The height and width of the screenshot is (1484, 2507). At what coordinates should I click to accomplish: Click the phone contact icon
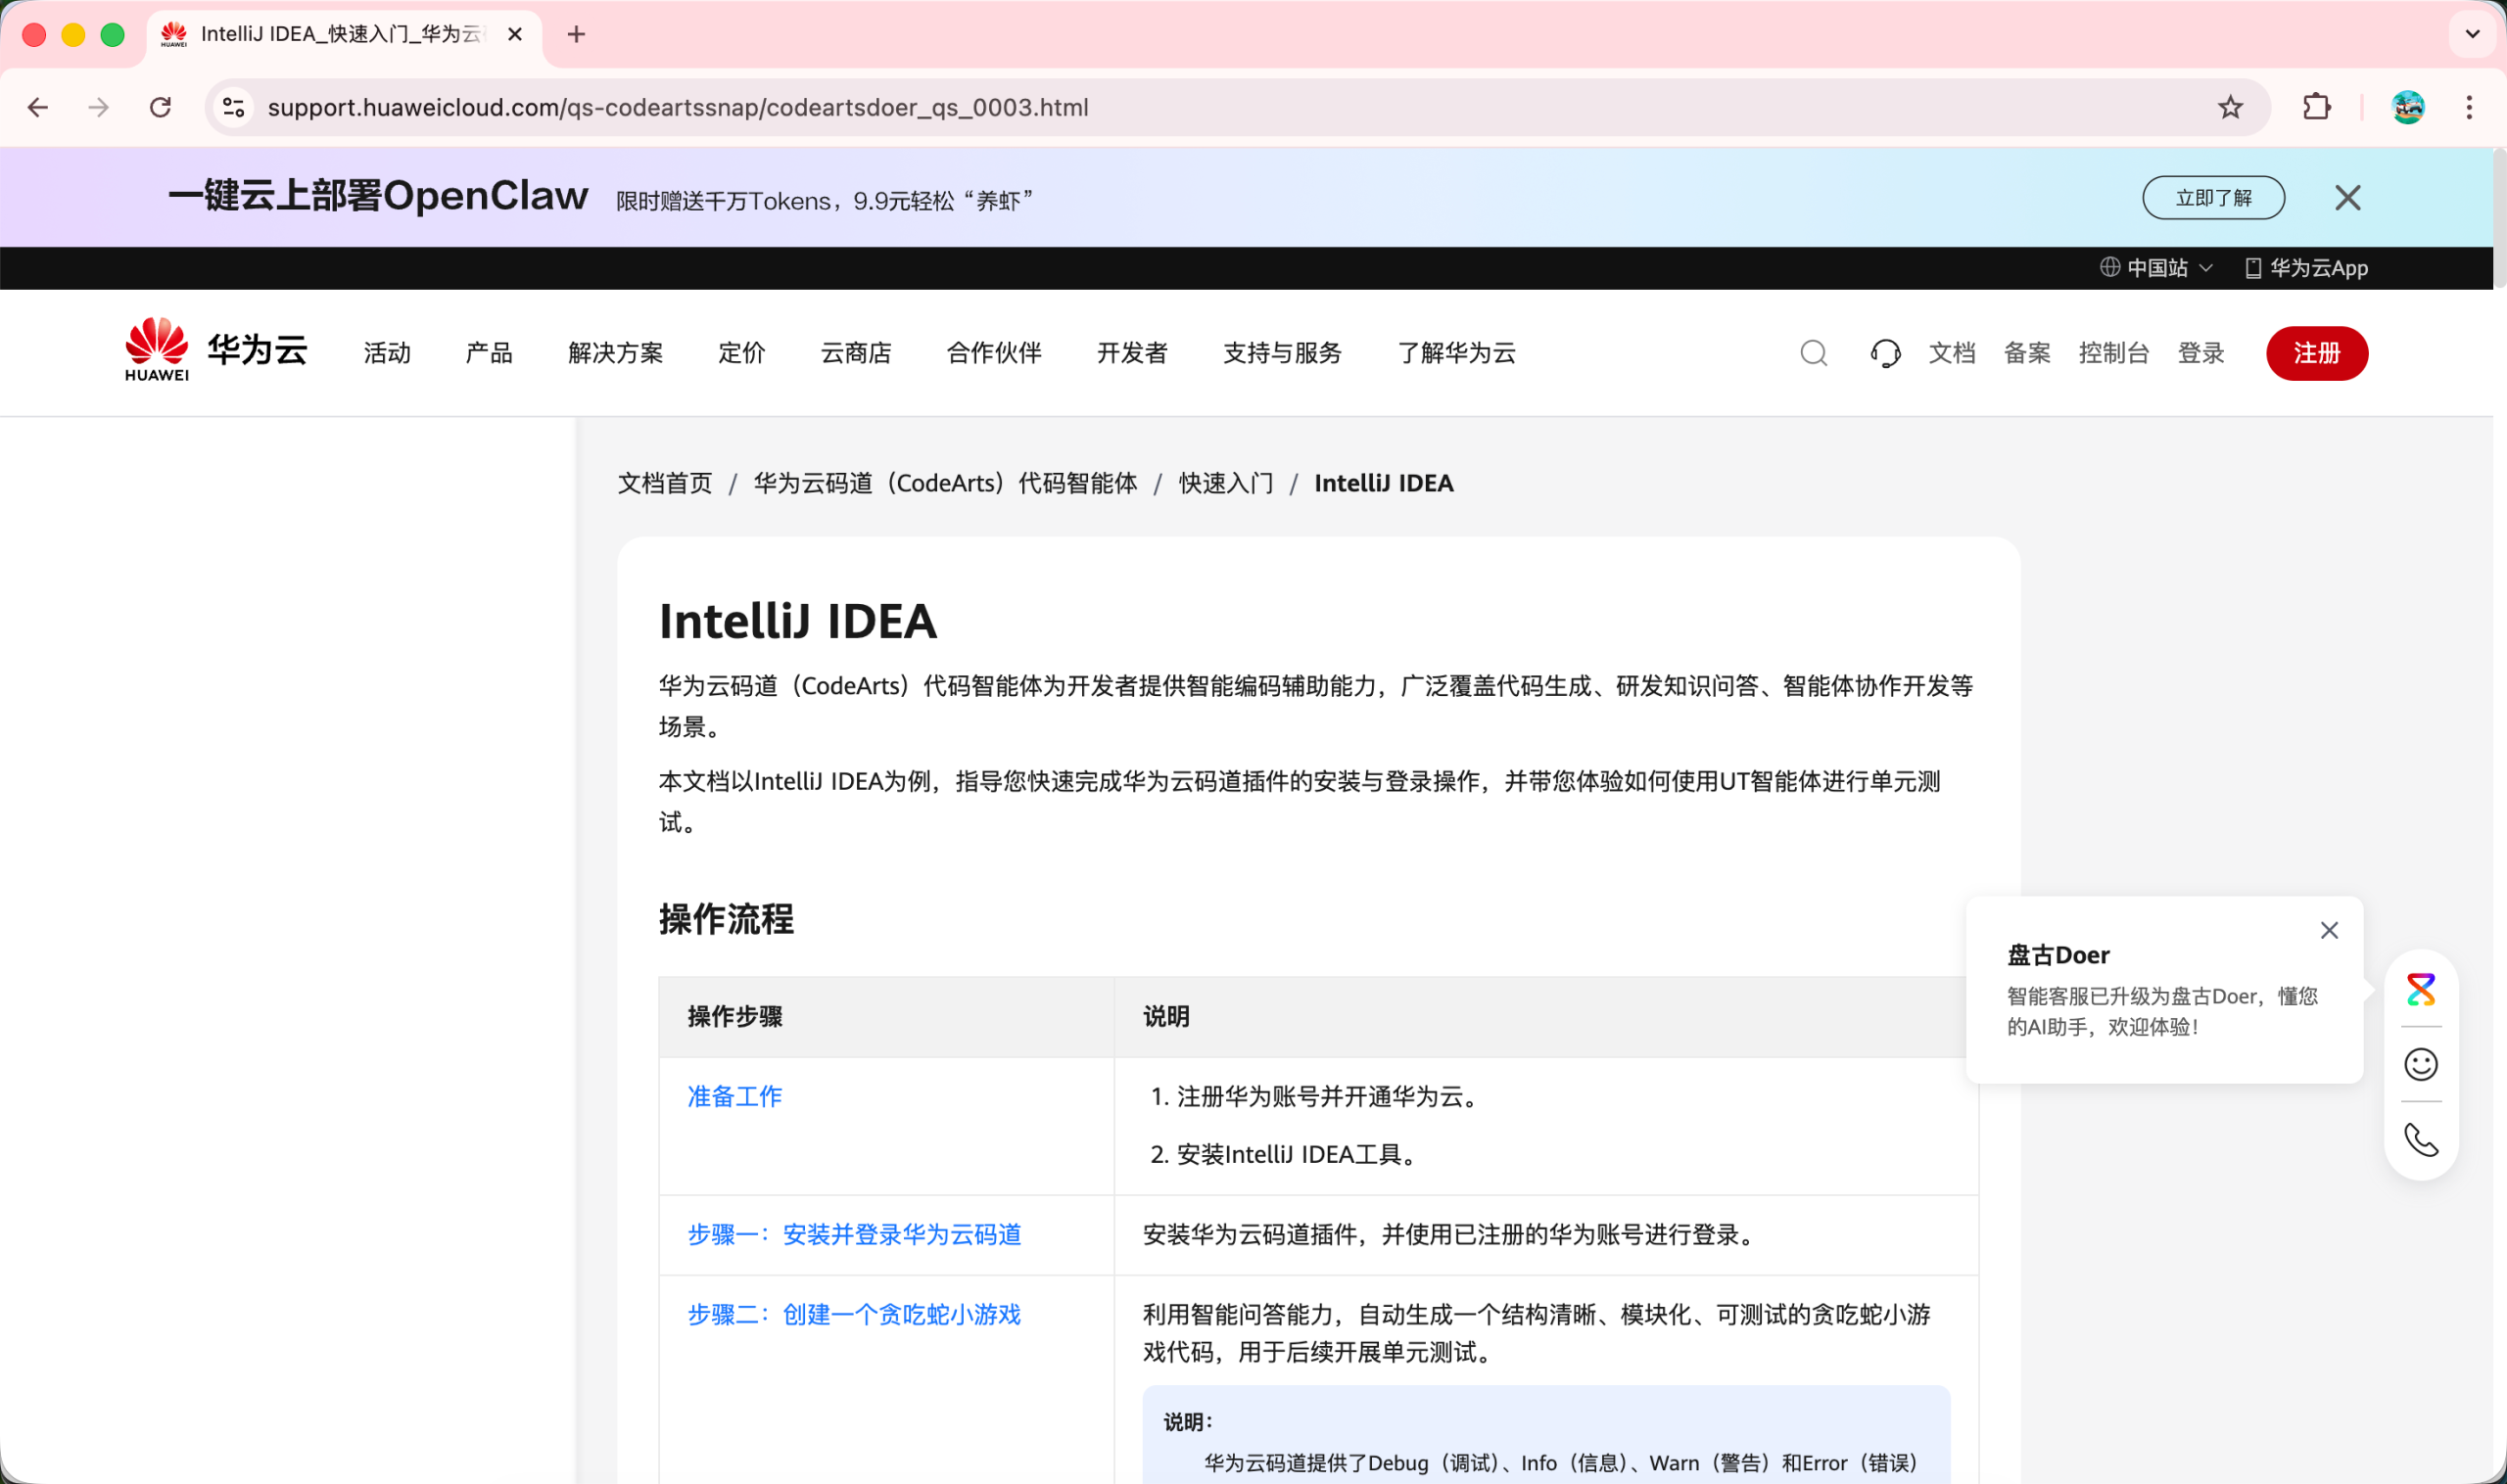coord(2420,1139)
